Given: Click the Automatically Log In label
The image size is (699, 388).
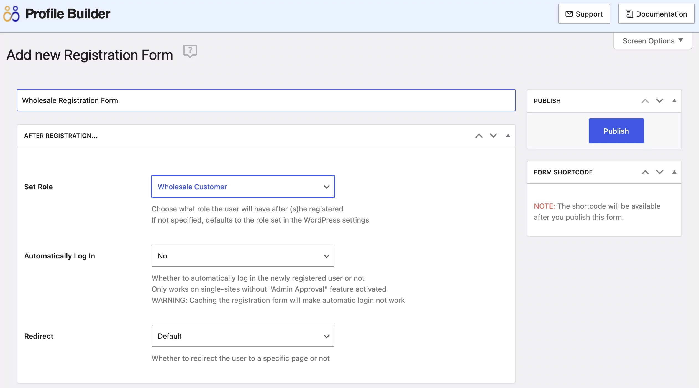Looking at the screenshot, I should (60, 256).
